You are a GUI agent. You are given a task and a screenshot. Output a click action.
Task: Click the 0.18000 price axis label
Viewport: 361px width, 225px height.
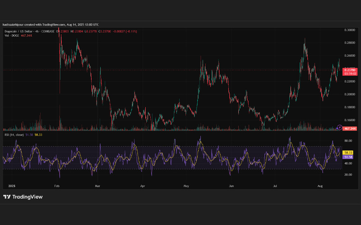coord(349,107)
